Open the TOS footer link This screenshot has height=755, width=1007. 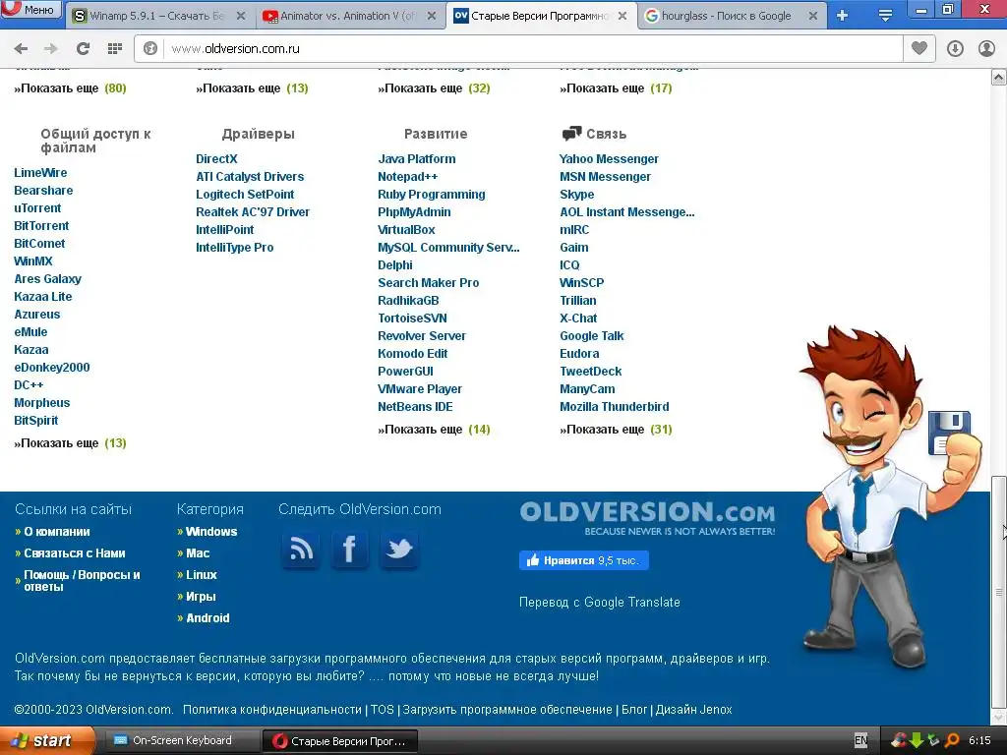[x=383, y=710]
